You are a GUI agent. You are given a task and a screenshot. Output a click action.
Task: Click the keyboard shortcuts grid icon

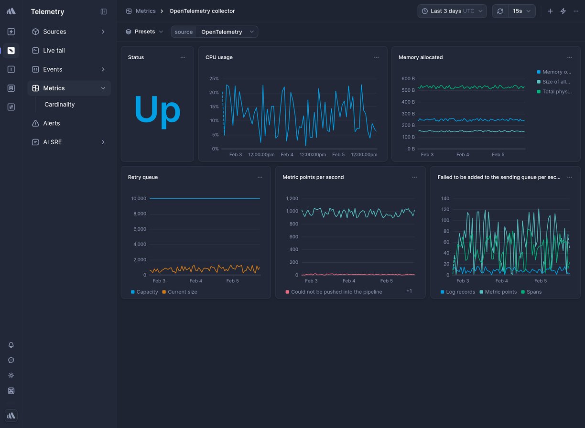(11, 391)
